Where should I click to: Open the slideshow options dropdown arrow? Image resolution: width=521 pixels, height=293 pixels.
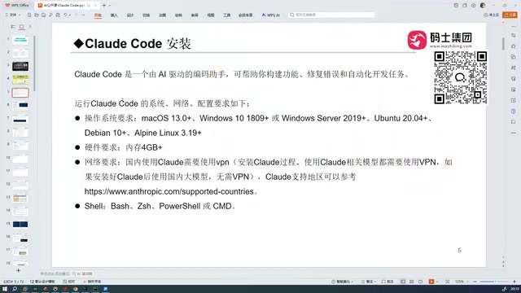click(x=437, y=282)
